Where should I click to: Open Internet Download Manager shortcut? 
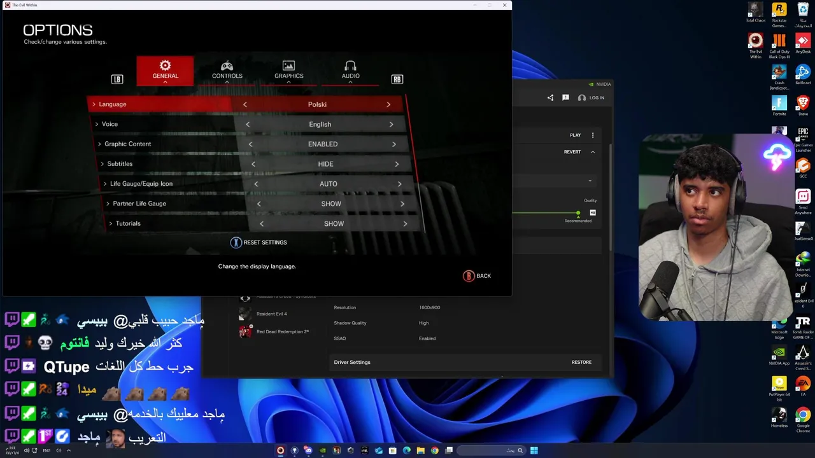click(803, 264)
